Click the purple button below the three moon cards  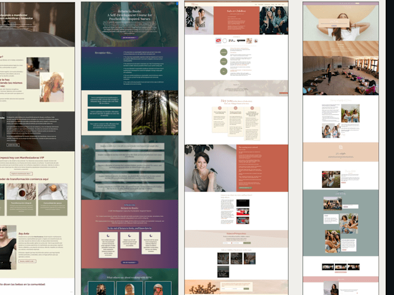[130, 262]
